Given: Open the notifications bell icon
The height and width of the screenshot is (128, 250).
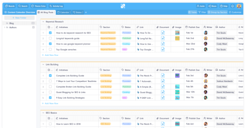Looking at the screenshot, I should 232,6.
